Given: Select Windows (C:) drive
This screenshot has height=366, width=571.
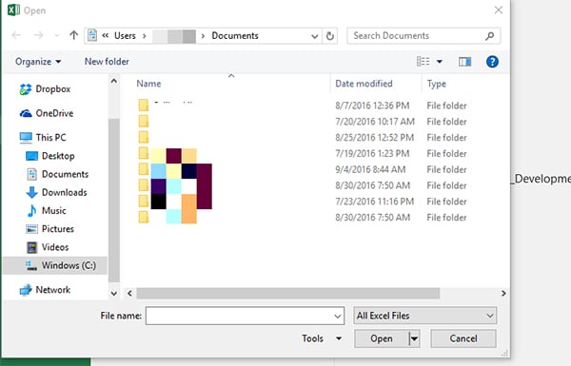Looking at the screenshot, I should tap(55, 265).
